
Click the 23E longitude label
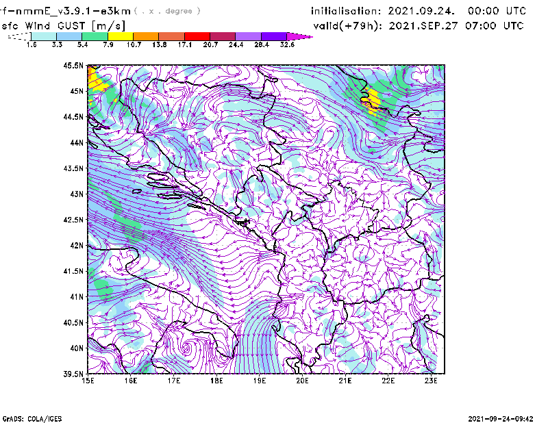pyautogui.click(x=431, y=381)
